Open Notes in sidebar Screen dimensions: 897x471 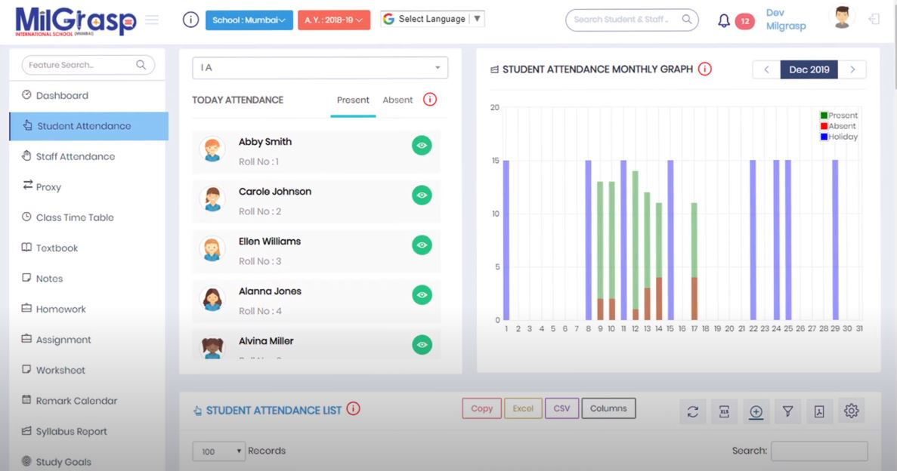click(87, 279)
